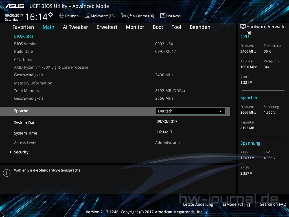Click Total Memory value 8192 MB (DDR4)
Image resolution: width=289 pixels, height=217 pixels.
pyautogui.click(x=170, y=91)
